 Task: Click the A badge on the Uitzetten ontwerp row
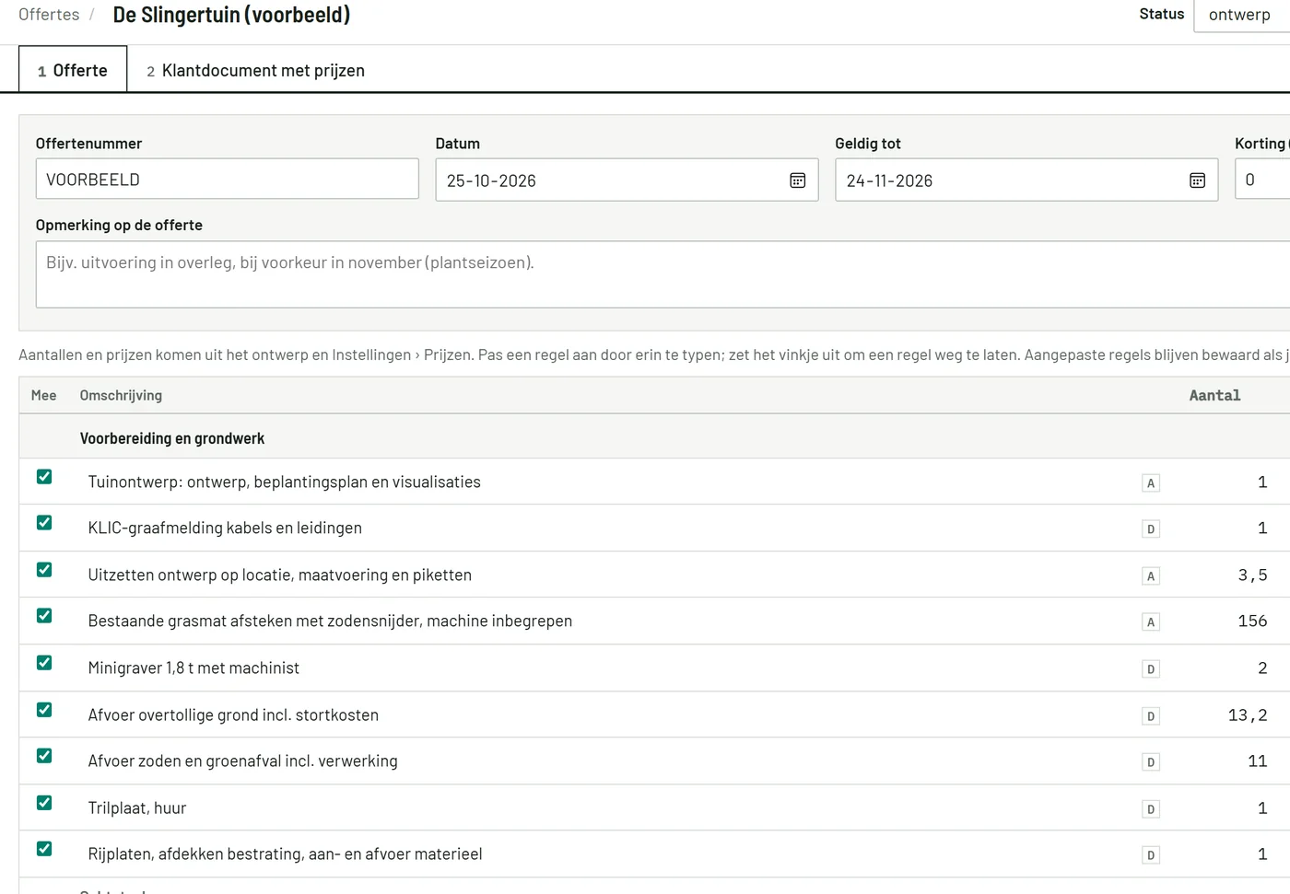[x=1151, y=576]
